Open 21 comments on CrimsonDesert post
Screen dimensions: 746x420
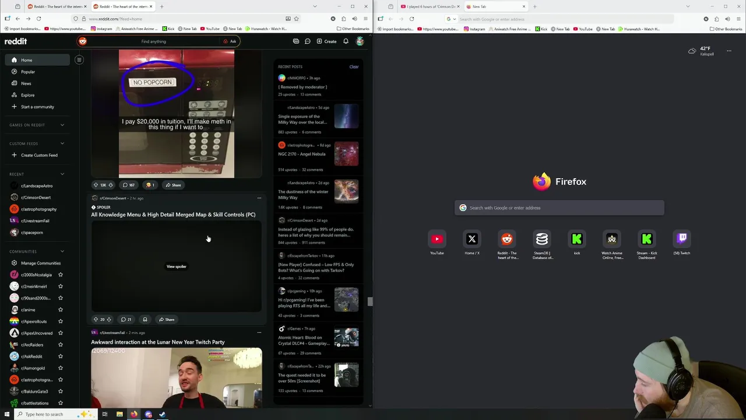[126, 319]
